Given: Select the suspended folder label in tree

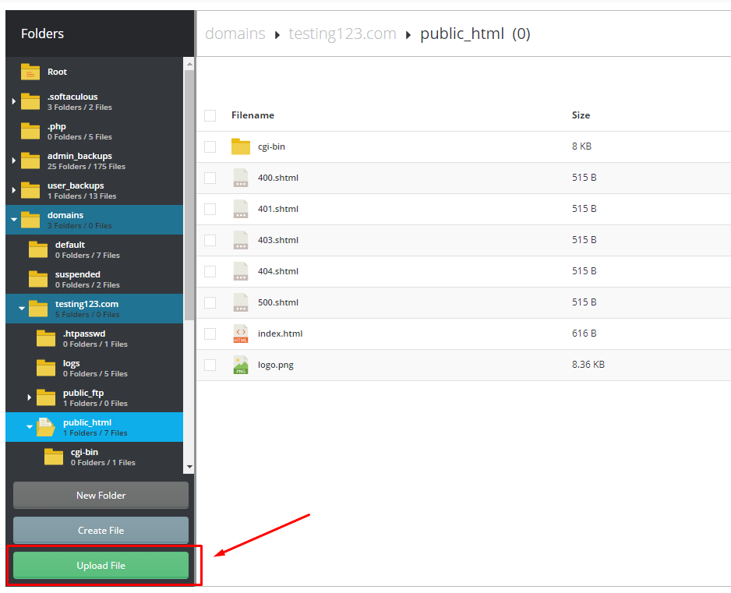Looking at the screenshot, I should [77, 274].
